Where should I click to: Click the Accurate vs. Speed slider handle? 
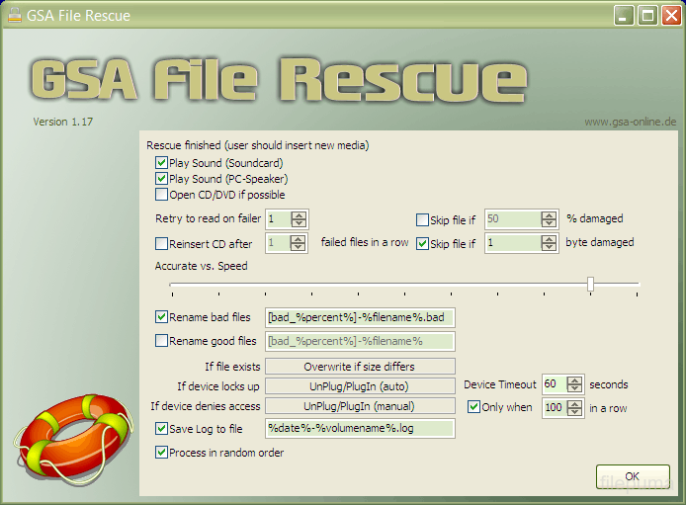(590, 285)
